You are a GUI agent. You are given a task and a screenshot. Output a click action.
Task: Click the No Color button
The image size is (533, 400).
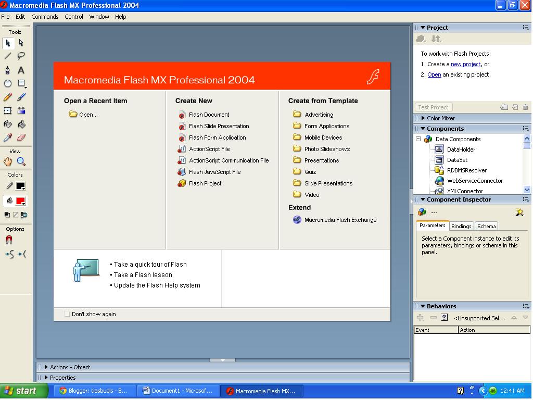pos(16,215)
